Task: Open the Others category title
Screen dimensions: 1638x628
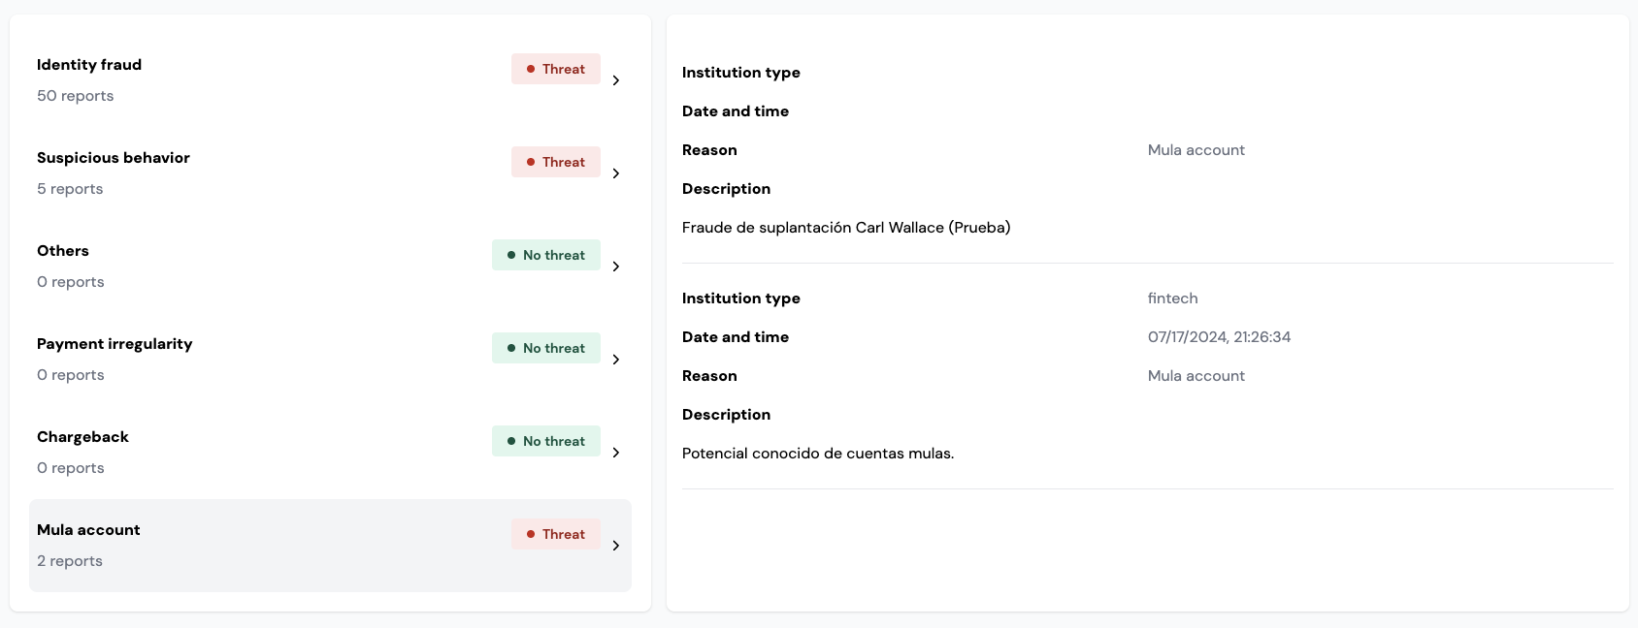Action: tap(63, 251)
